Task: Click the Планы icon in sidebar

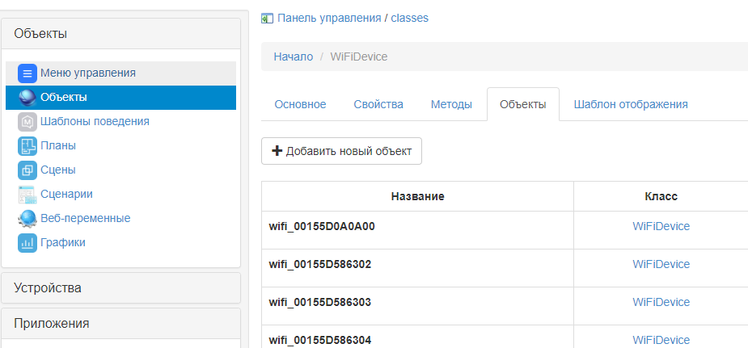Action: pyautogui.click(x=27, y=146)
